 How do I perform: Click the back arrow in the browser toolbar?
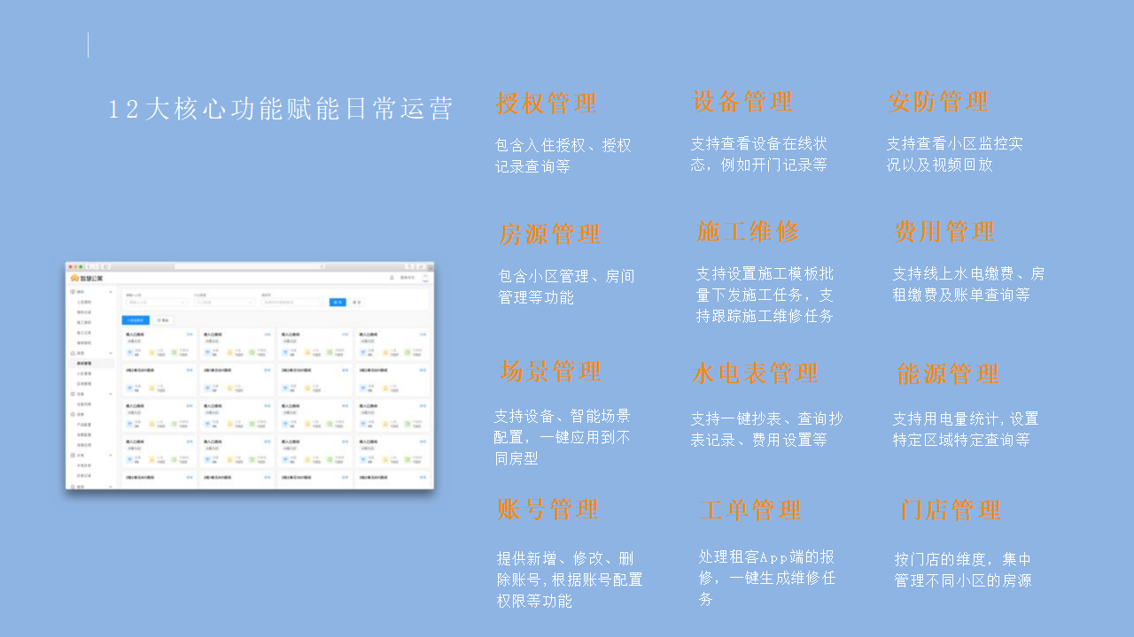(x=87, y=265)
